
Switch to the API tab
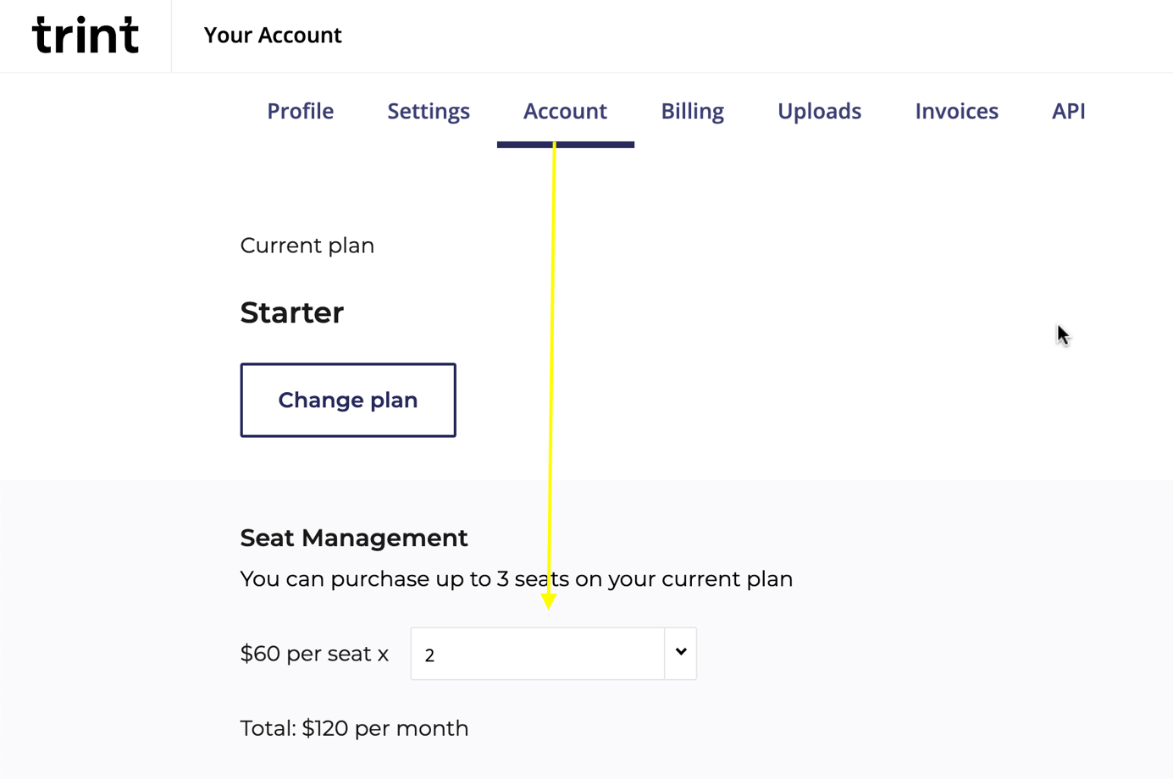point(1068,111)
